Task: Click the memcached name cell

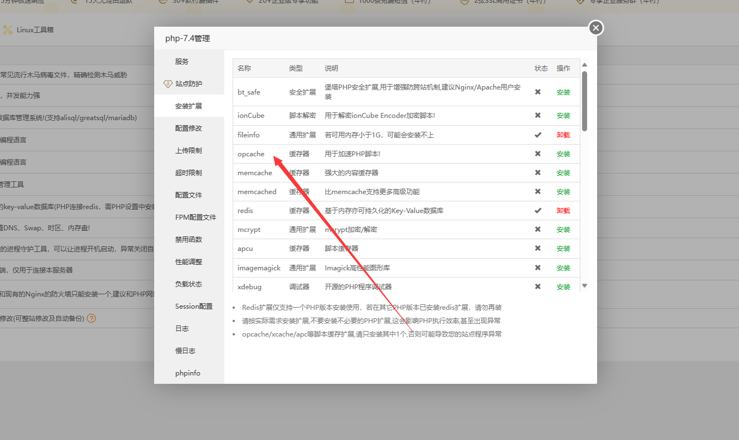Action: point(257,192)
